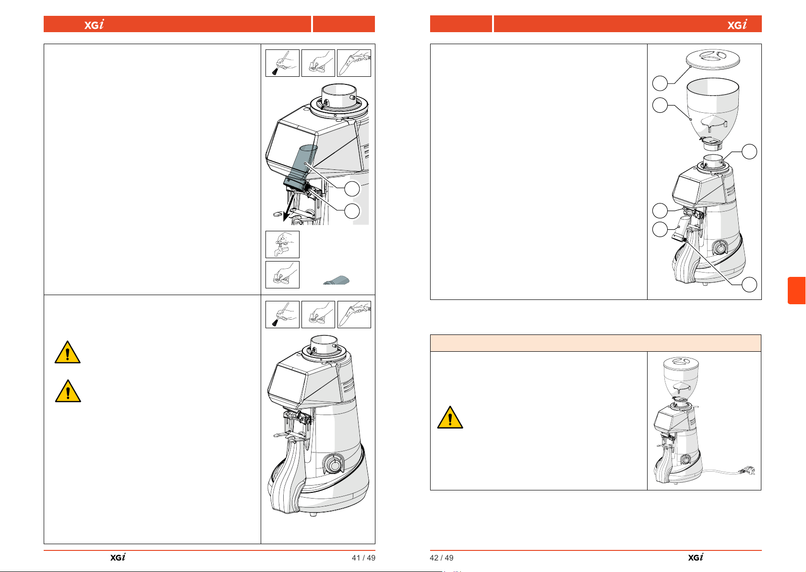Screen dimensions: 806x572
Task: Click the "42 / 49" page number
Action: pyautogui.click(x=442, y=558)
